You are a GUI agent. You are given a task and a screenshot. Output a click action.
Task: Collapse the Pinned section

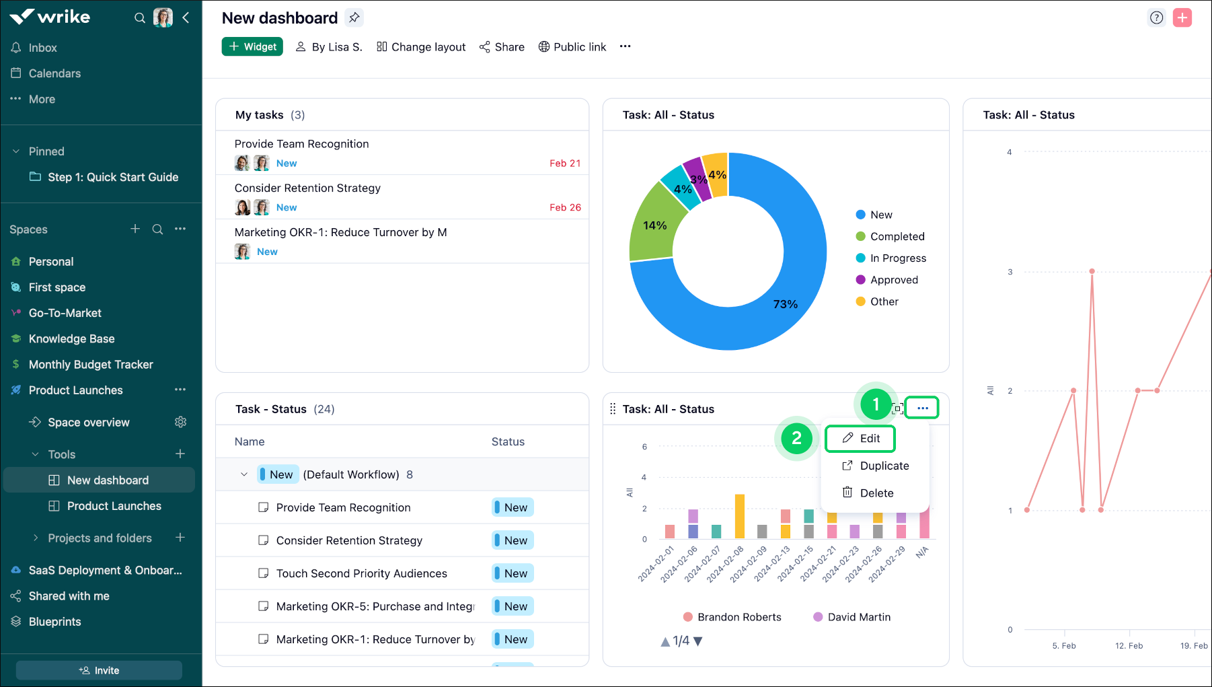tap(16, 151)
